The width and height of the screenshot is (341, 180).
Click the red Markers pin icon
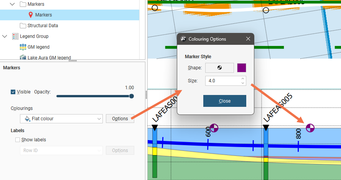31,15
